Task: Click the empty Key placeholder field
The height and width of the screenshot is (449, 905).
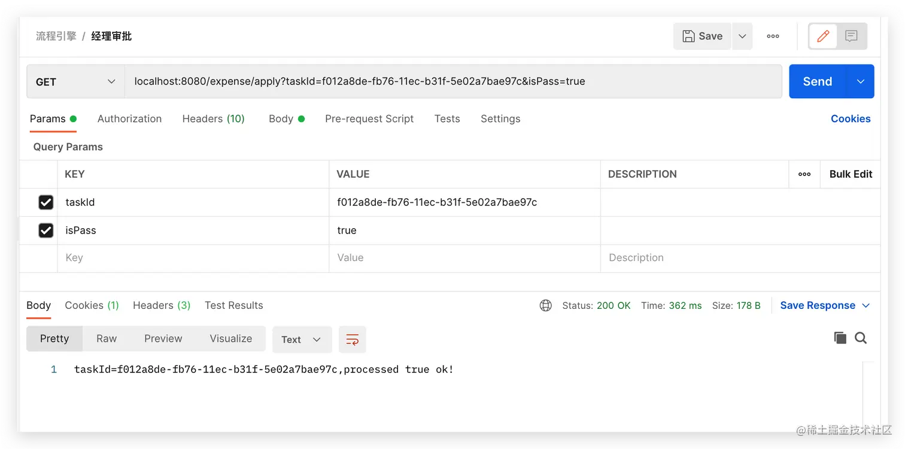Action: click(193, 258)
